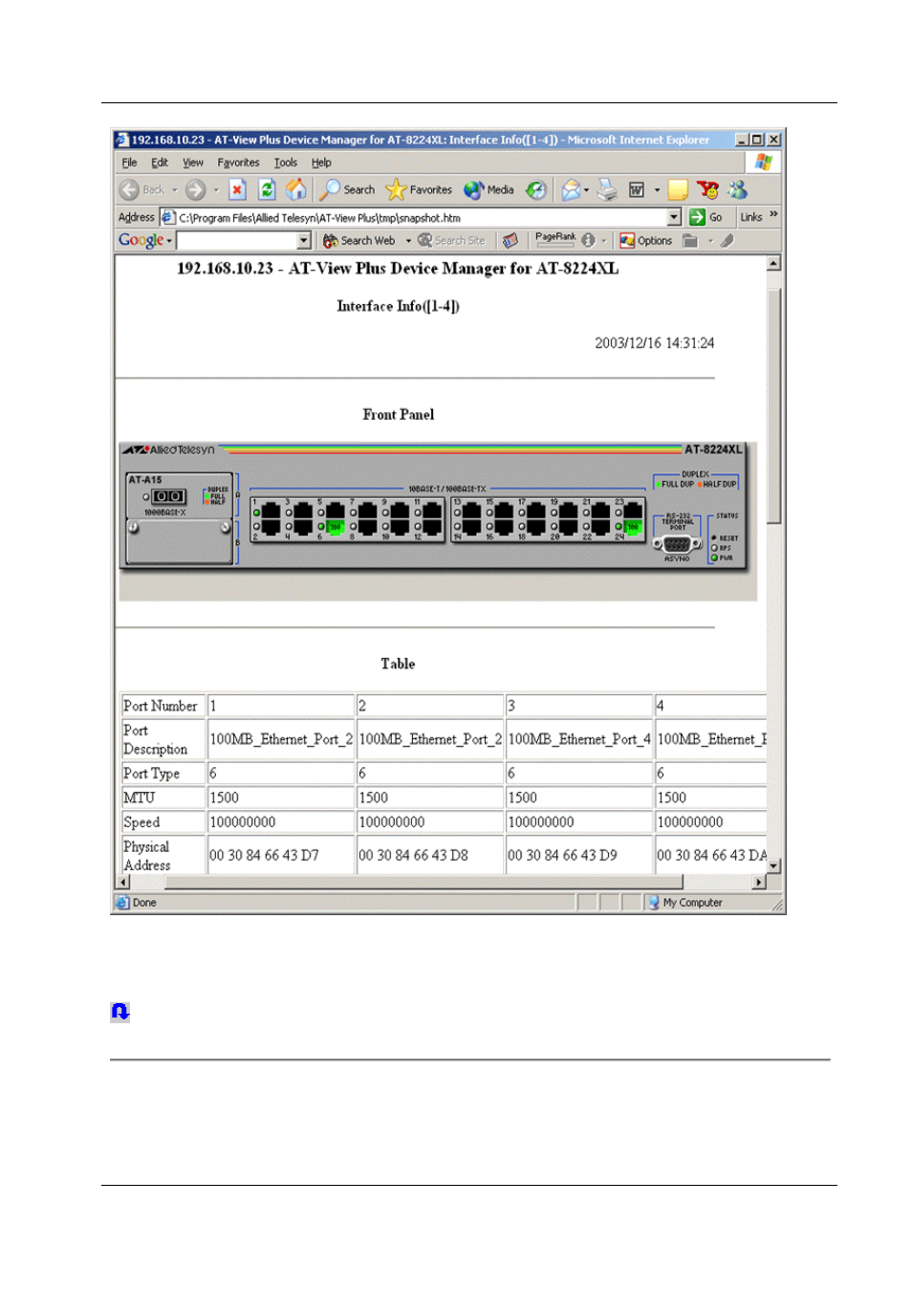
Task: Click the Stop button in the toolbar
Action: (237, 190)
